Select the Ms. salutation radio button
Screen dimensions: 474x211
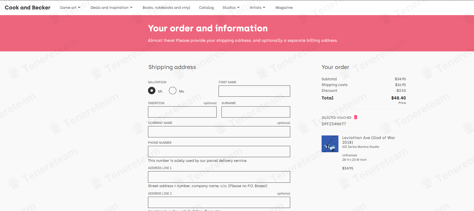point(173,91)
